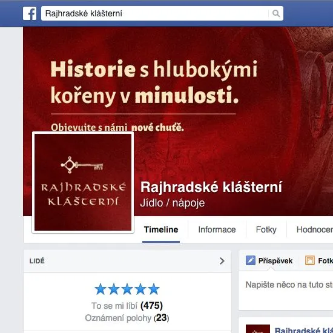
Task: Click the key logo in the profile picture
Action: click(82, 165)
